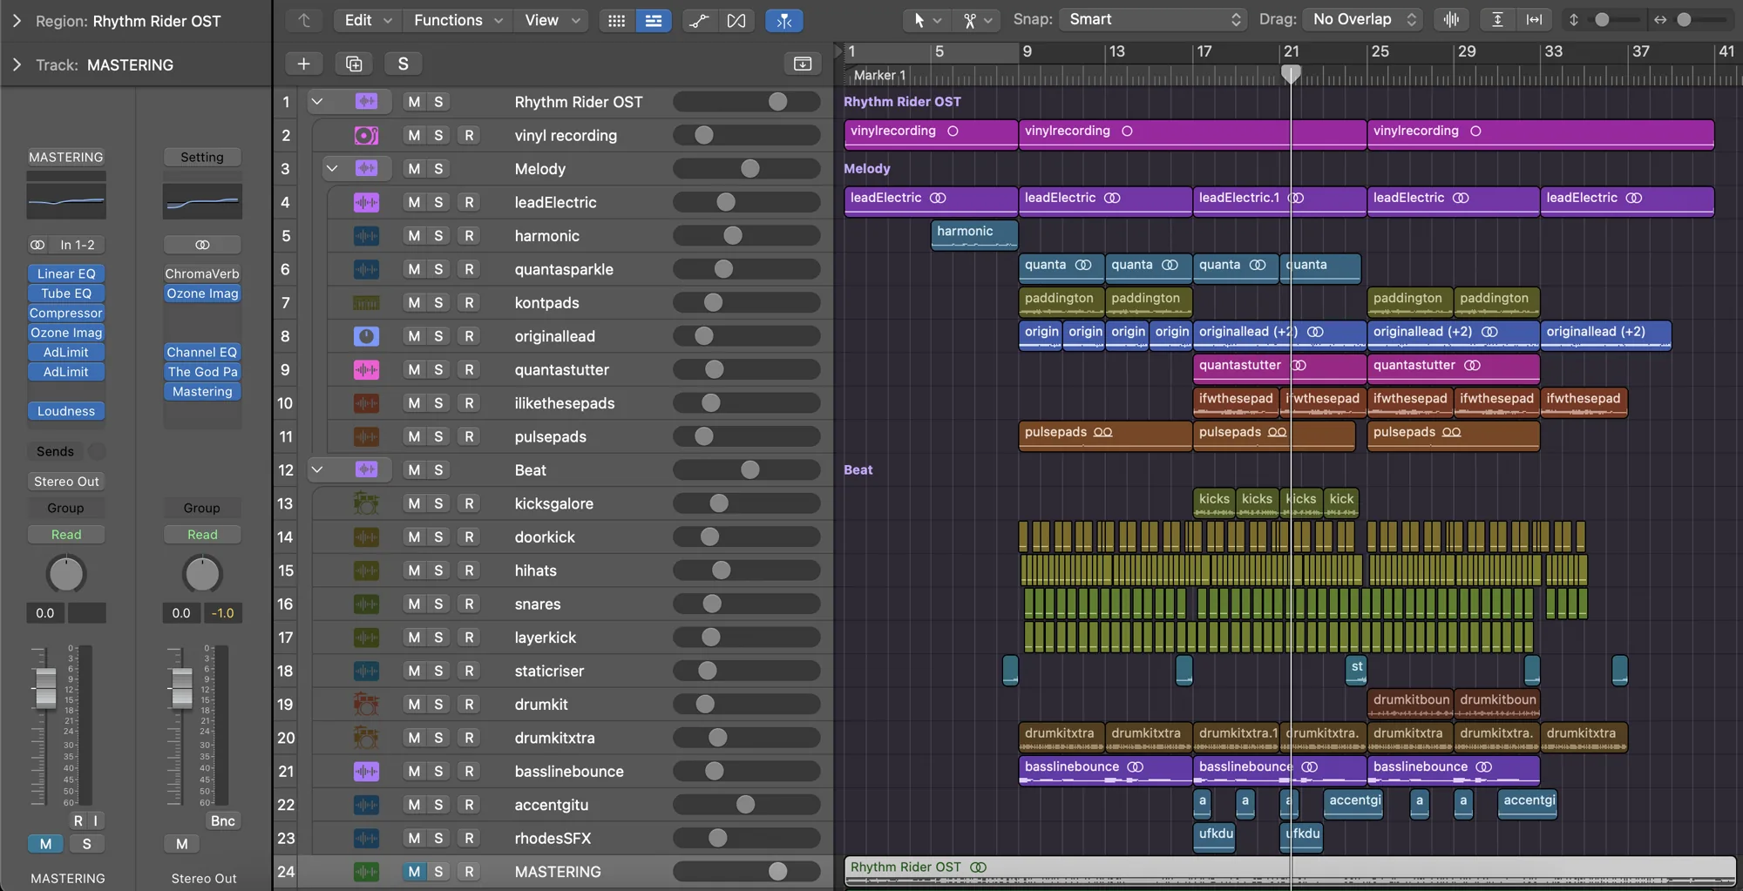Screen dimensions: 1743x891
Task: Collapse the Melody track stack
Action: point(332,169)
